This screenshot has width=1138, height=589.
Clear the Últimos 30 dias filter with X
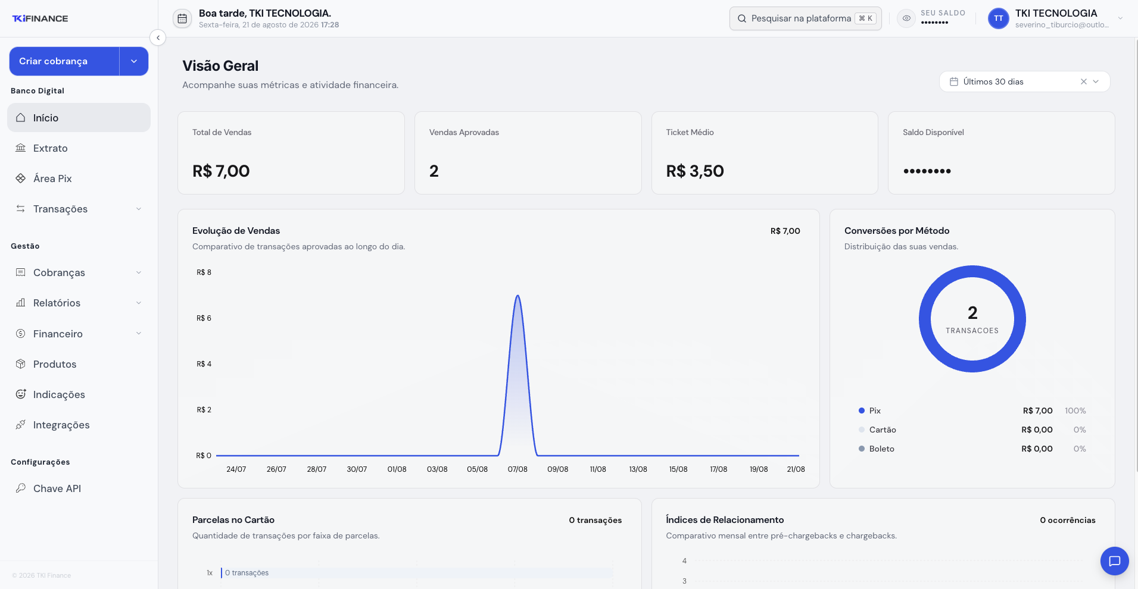[x=1084, y=82]
